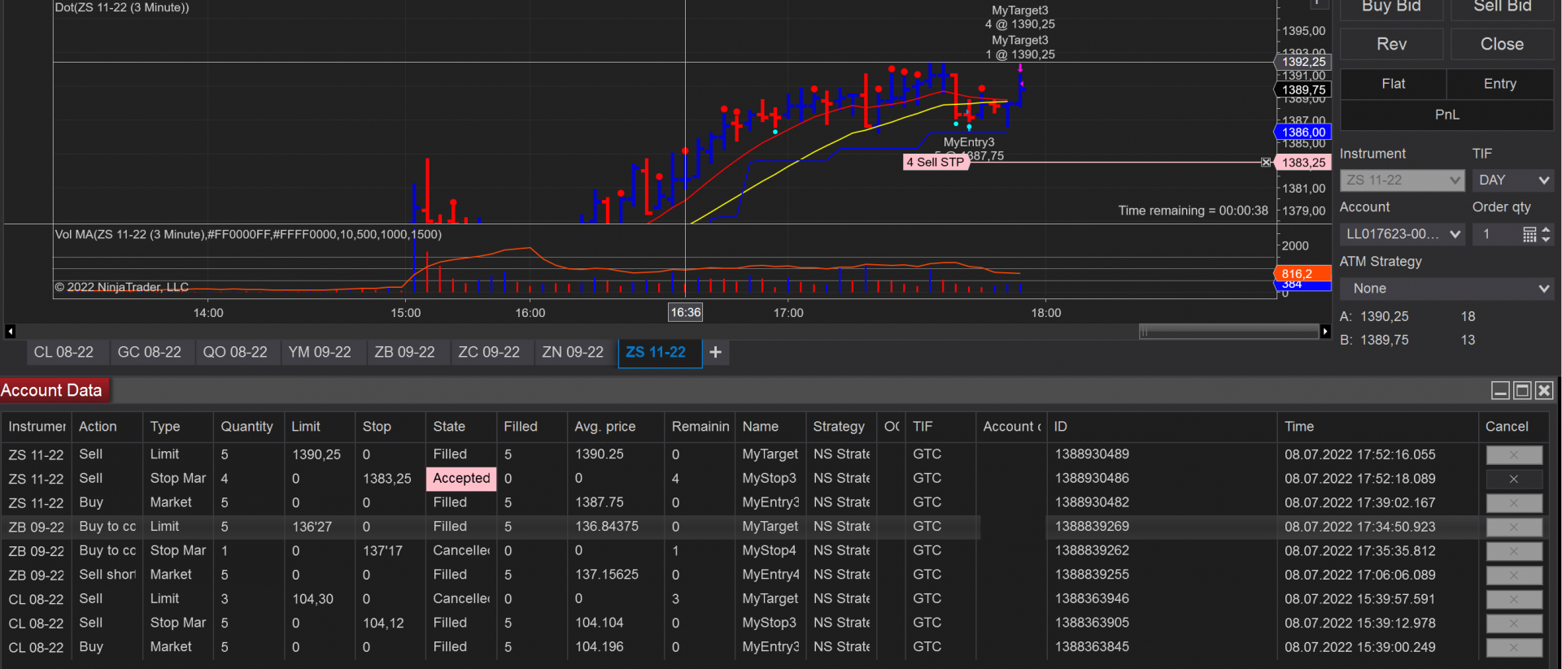The width and height of the screenshot is (1562, 669).
Task: Click the 4 Sell STP order label
Action: point(936,163)
